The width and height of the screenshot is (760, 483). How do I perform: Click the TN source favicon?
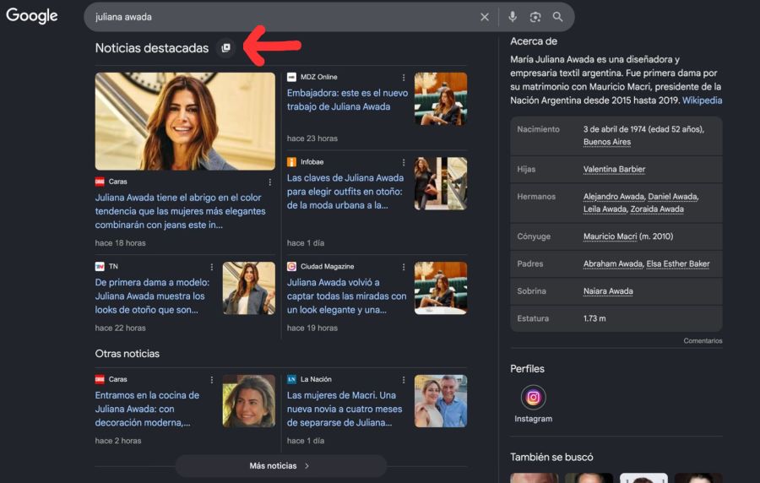pyautogui.click(x=100, y=267)
